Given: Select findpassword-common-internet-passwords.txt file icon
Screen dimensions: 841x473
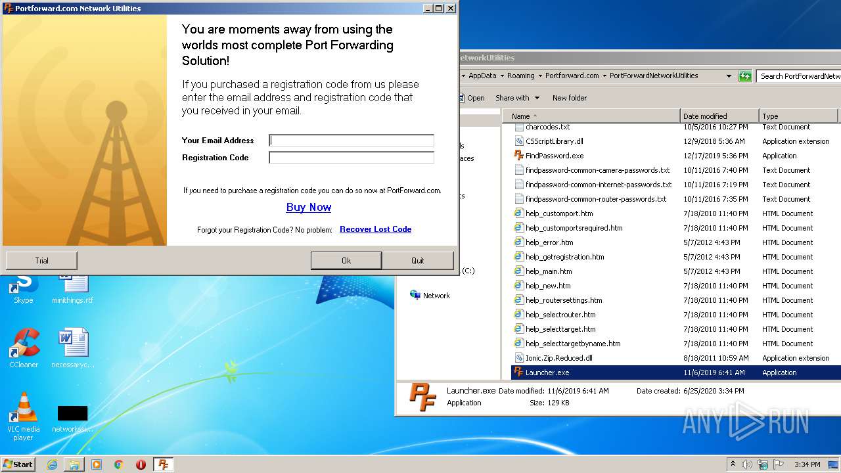Looking at the screenshot, I should (518, 185).
